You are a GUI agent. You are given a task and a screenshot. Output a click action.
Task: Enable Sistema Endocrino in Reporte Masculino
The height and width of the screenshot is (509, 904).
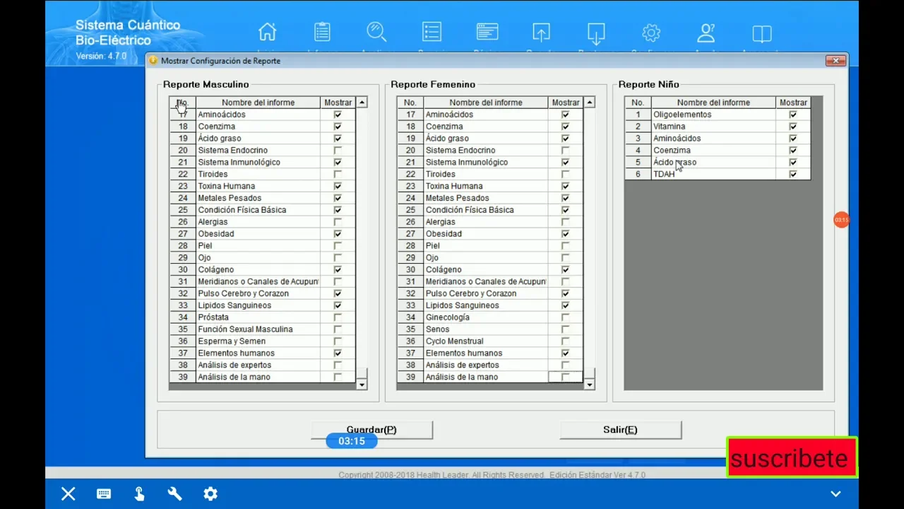point(338,151)
